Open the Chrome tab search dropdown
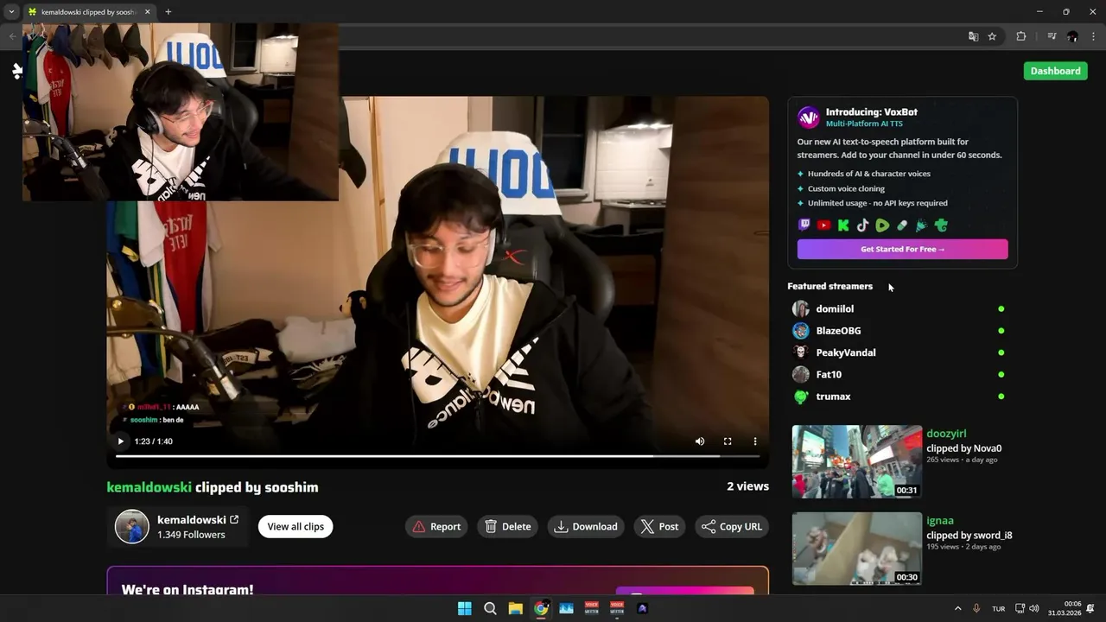The height and width of the screenshot is (622, 1106). pyautogui.click(x=11, y=12)
